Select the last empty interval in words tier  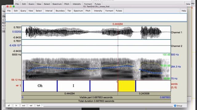point(153,86)
